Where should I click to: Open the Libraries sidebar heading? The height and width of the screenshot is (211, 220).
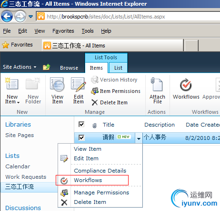18,125
